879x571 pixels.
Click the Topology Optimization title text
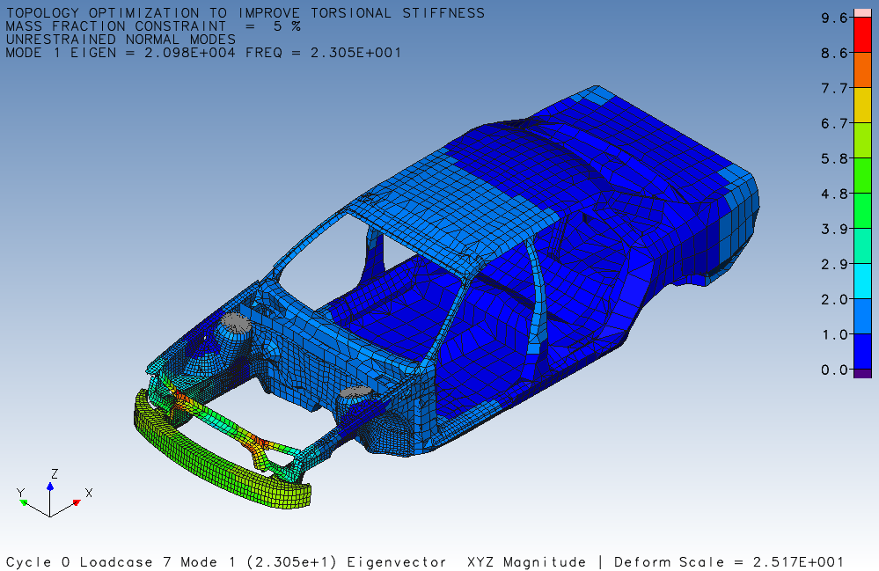pyautogui.click(x=245, y=13)
